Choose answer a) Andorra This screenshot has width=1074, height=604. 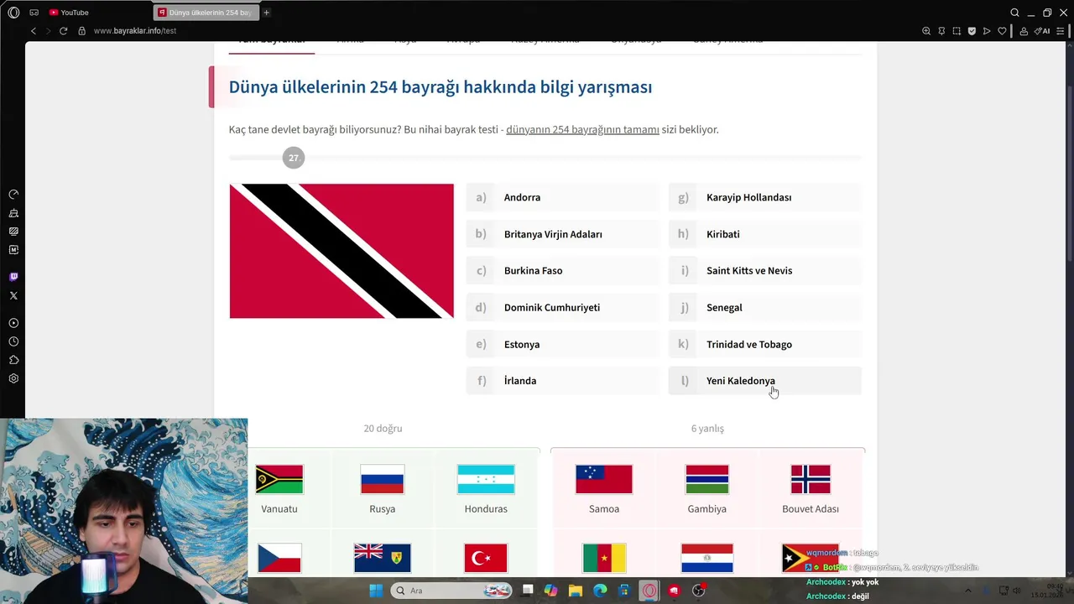pyautogui.click(x=562, y=197)
